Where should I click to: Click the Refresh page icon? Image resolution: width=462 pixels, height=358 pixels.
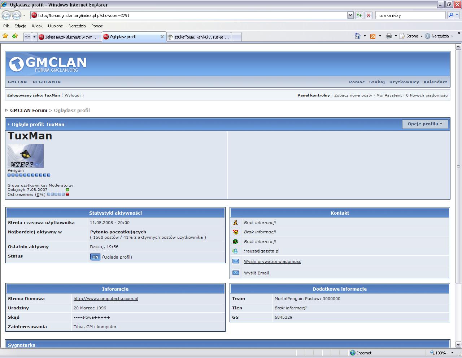pos(359,15)
